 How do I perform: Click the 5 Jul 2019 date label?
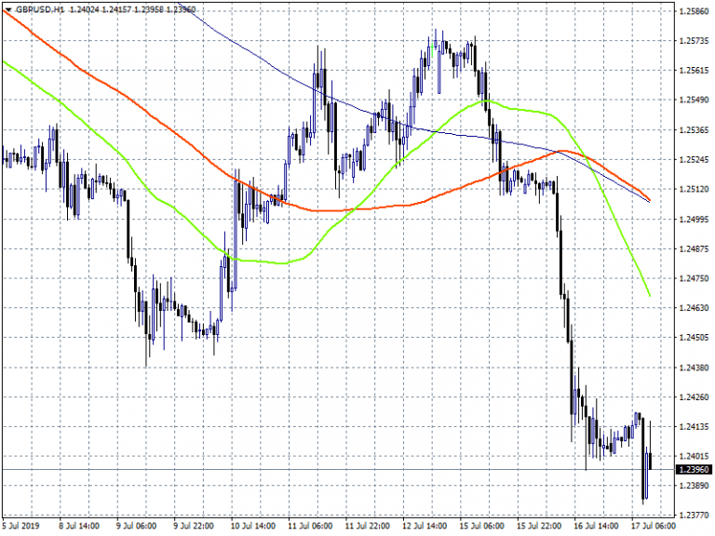(x=23, y=527)
